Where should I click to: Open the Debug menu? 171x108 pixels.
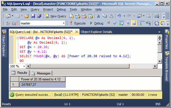pos(61,9)
